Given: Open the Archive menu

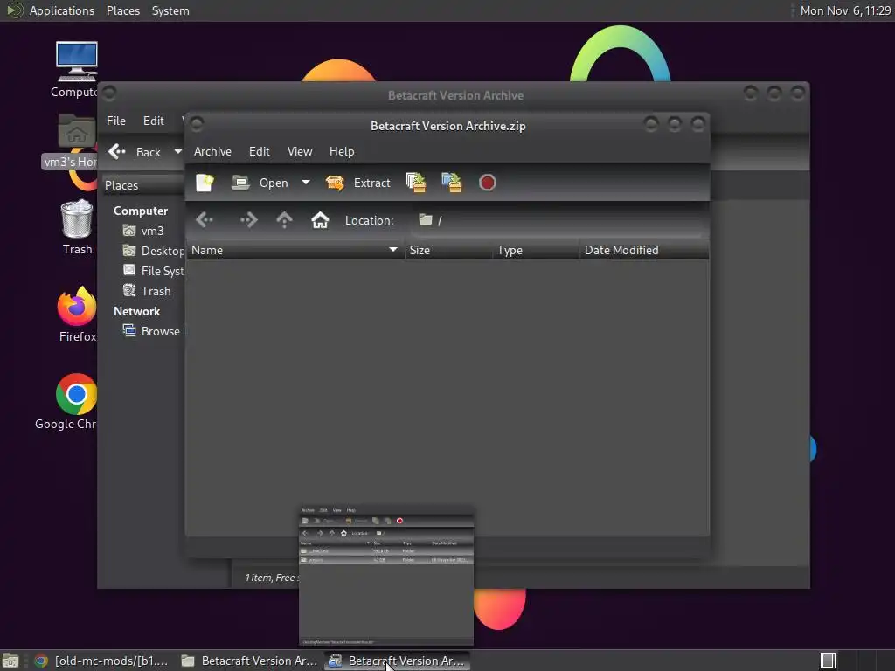Looking at the screenshot, I should (213, 151).
